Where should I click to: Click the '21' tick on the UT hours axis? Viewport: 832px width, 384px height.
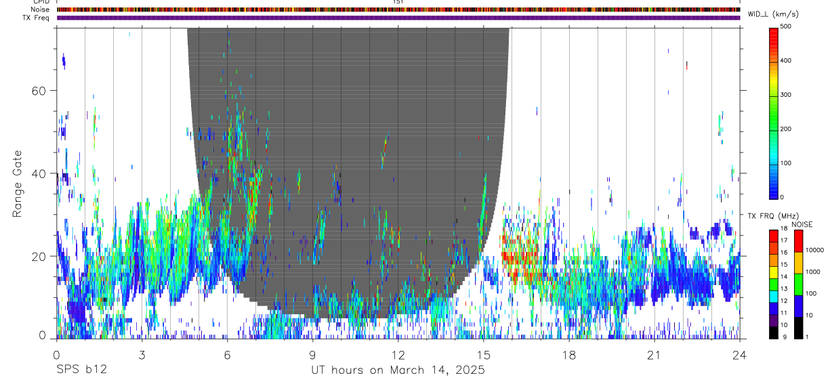(x=654, y=355)
